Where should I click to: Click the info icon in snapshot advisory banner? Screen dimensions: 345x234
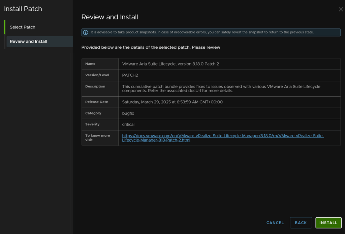coord(86,32)
